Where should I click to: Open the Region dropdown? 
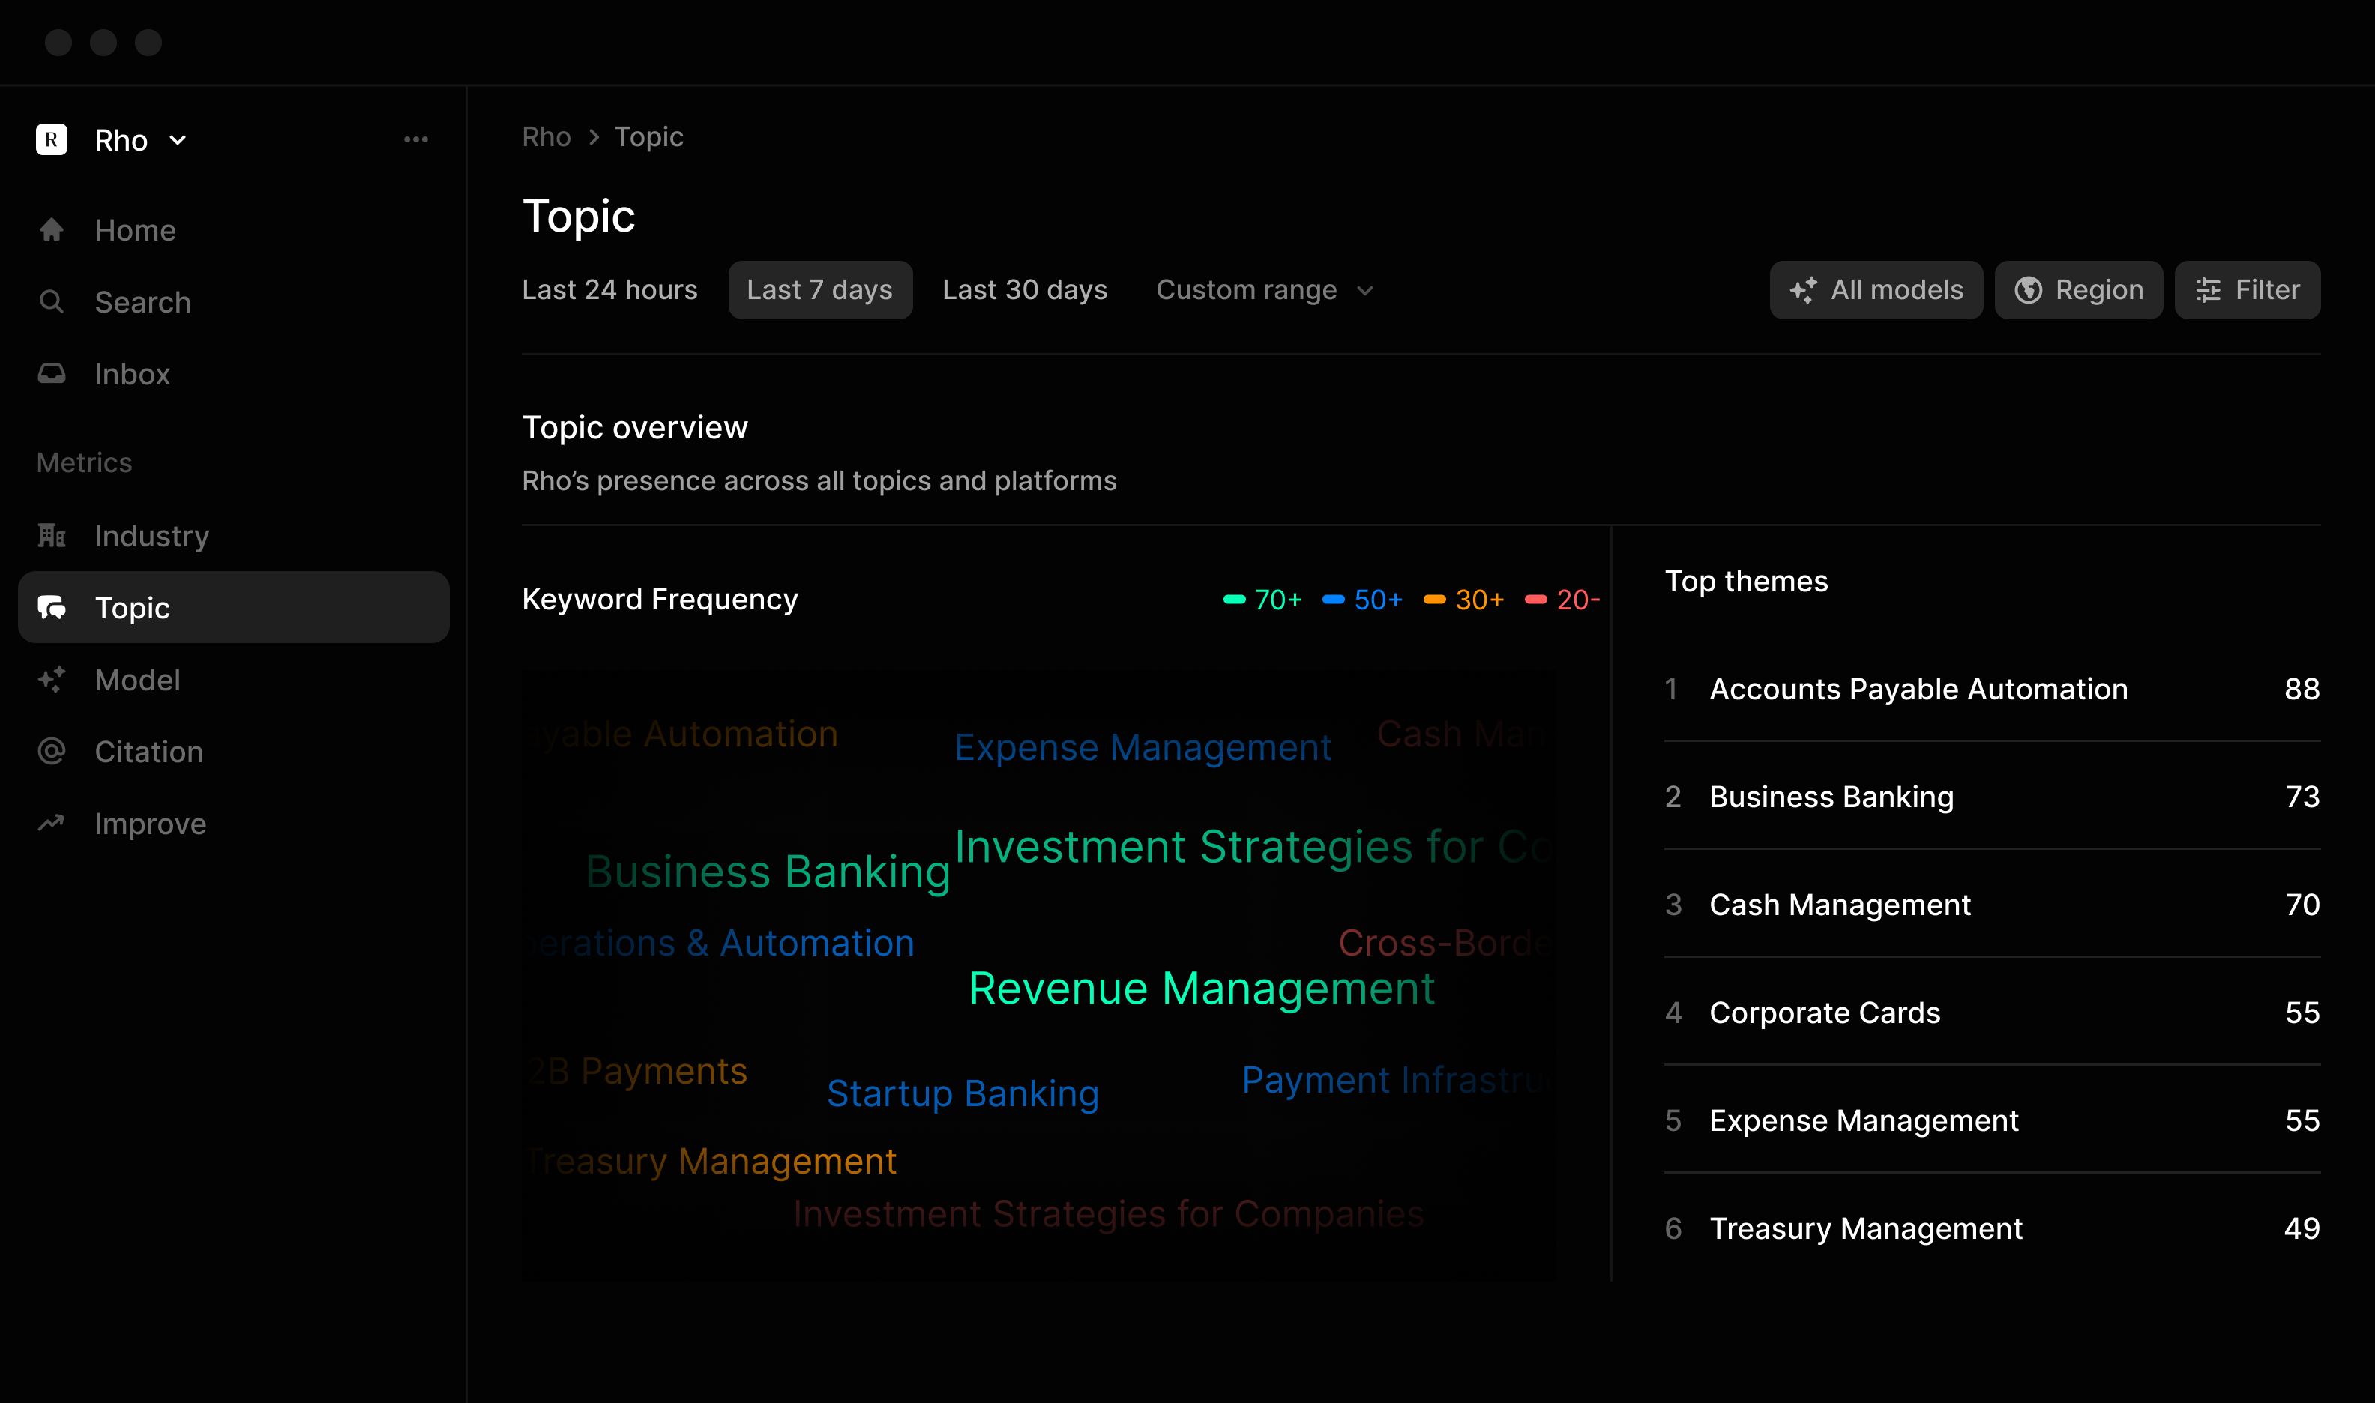[x=2080, y=289]
